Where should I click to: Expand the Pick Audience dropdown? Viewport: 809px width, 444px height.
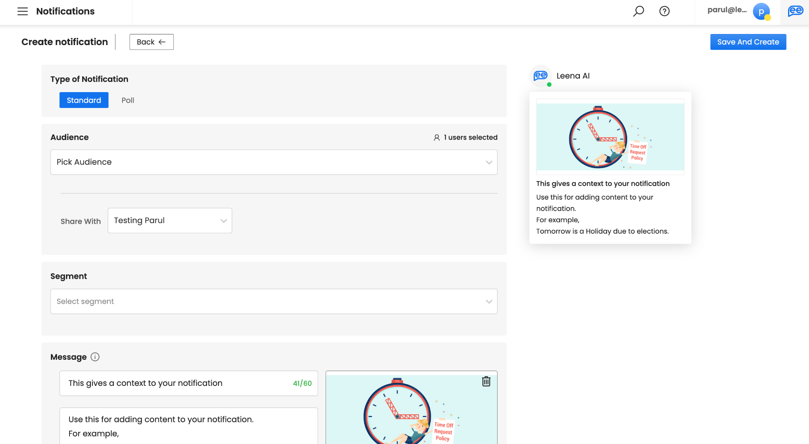(x=274, y=162)
